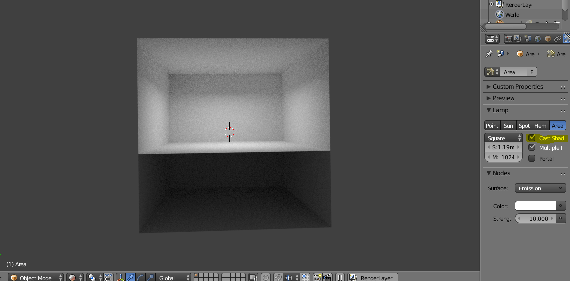Toggle manipulate center points icon
This screenshot has height=281, width=570.
109,278
